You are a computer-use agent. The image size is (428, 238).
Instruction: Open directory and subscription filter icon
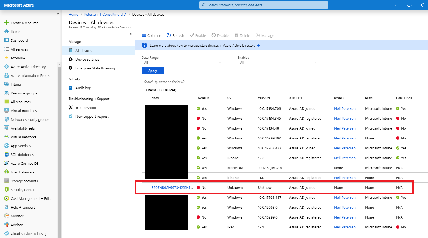click(410, 5)
